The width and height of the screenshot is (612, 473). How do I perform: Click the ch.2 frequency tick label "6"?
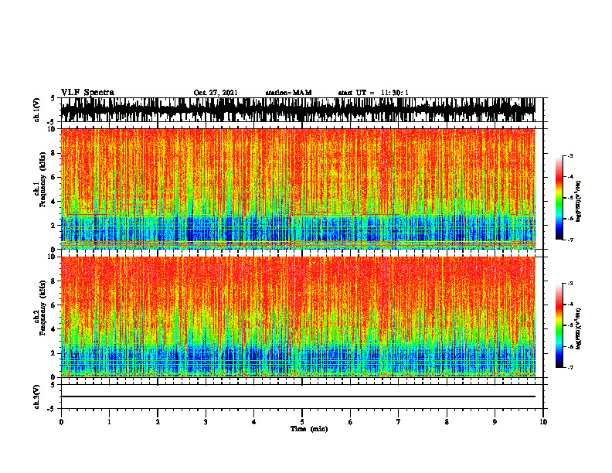tap(54, 305)
